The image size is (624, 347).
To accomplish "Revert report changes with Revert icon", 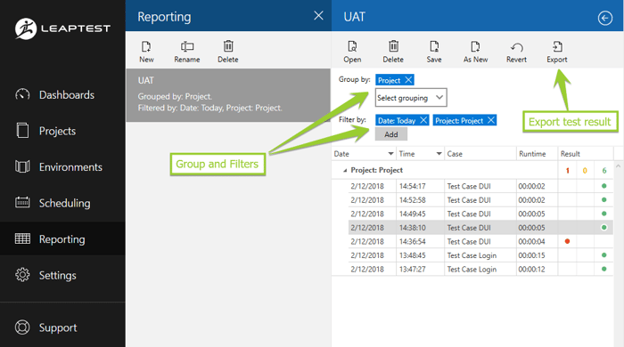I will coord(516,52).
